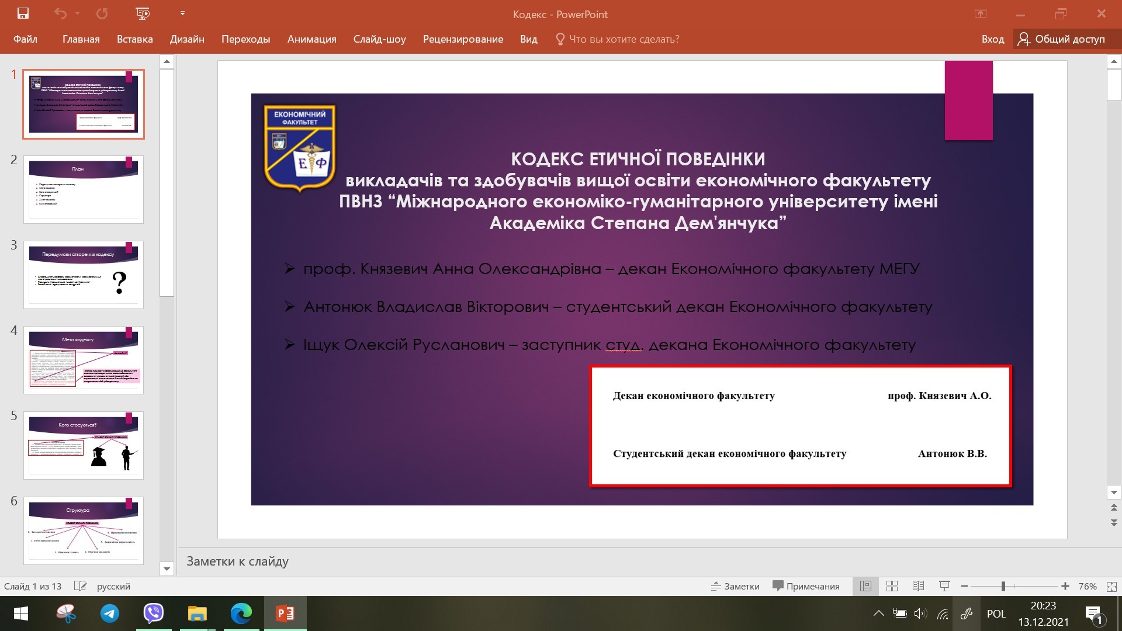The width and height of the screenshot is (1122, 631).
Task: Click the Заметки к слайду notes field
Action: click(649, 561)
